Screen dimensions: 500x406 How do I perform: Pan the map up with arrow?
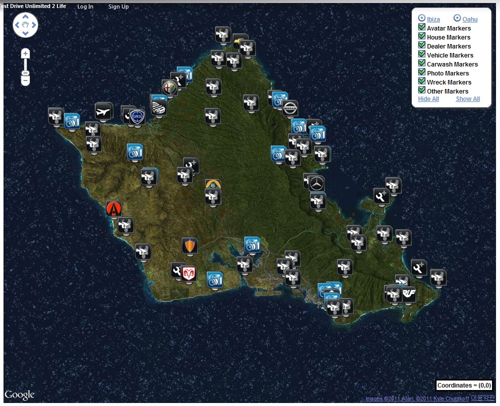25,16
